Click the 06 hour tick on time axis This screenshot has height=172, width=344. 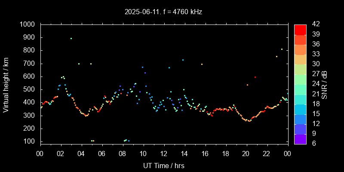(102, 154)
